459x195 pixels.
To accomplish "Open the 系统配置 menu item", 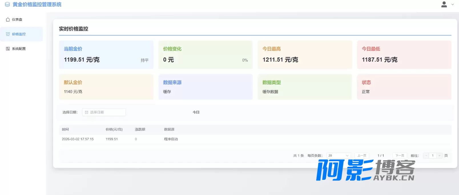I will click(x=21, y=49).
